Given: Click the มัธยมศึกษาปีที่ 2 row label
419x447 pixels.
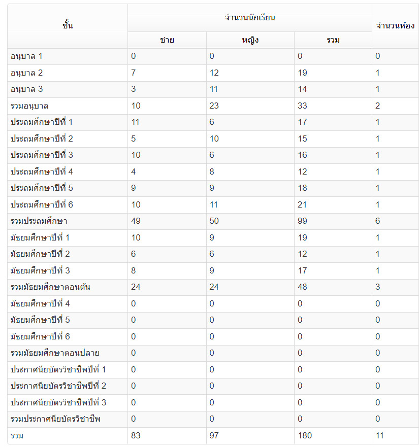Looking at the screenshot, I should pos(40,254).
